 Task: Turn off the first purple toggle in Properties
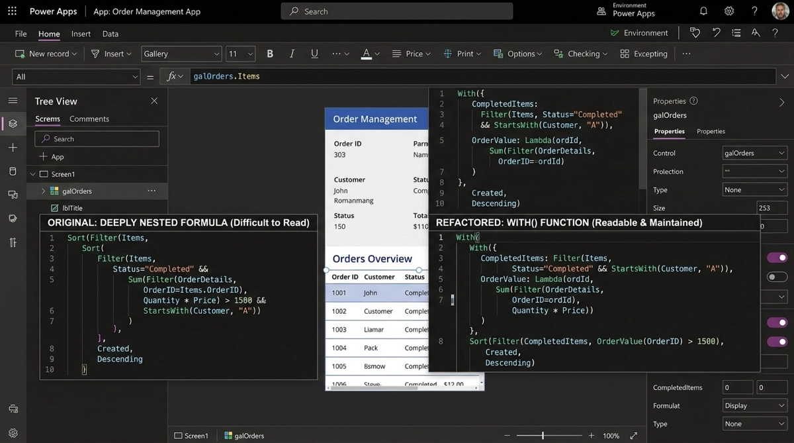777,258
